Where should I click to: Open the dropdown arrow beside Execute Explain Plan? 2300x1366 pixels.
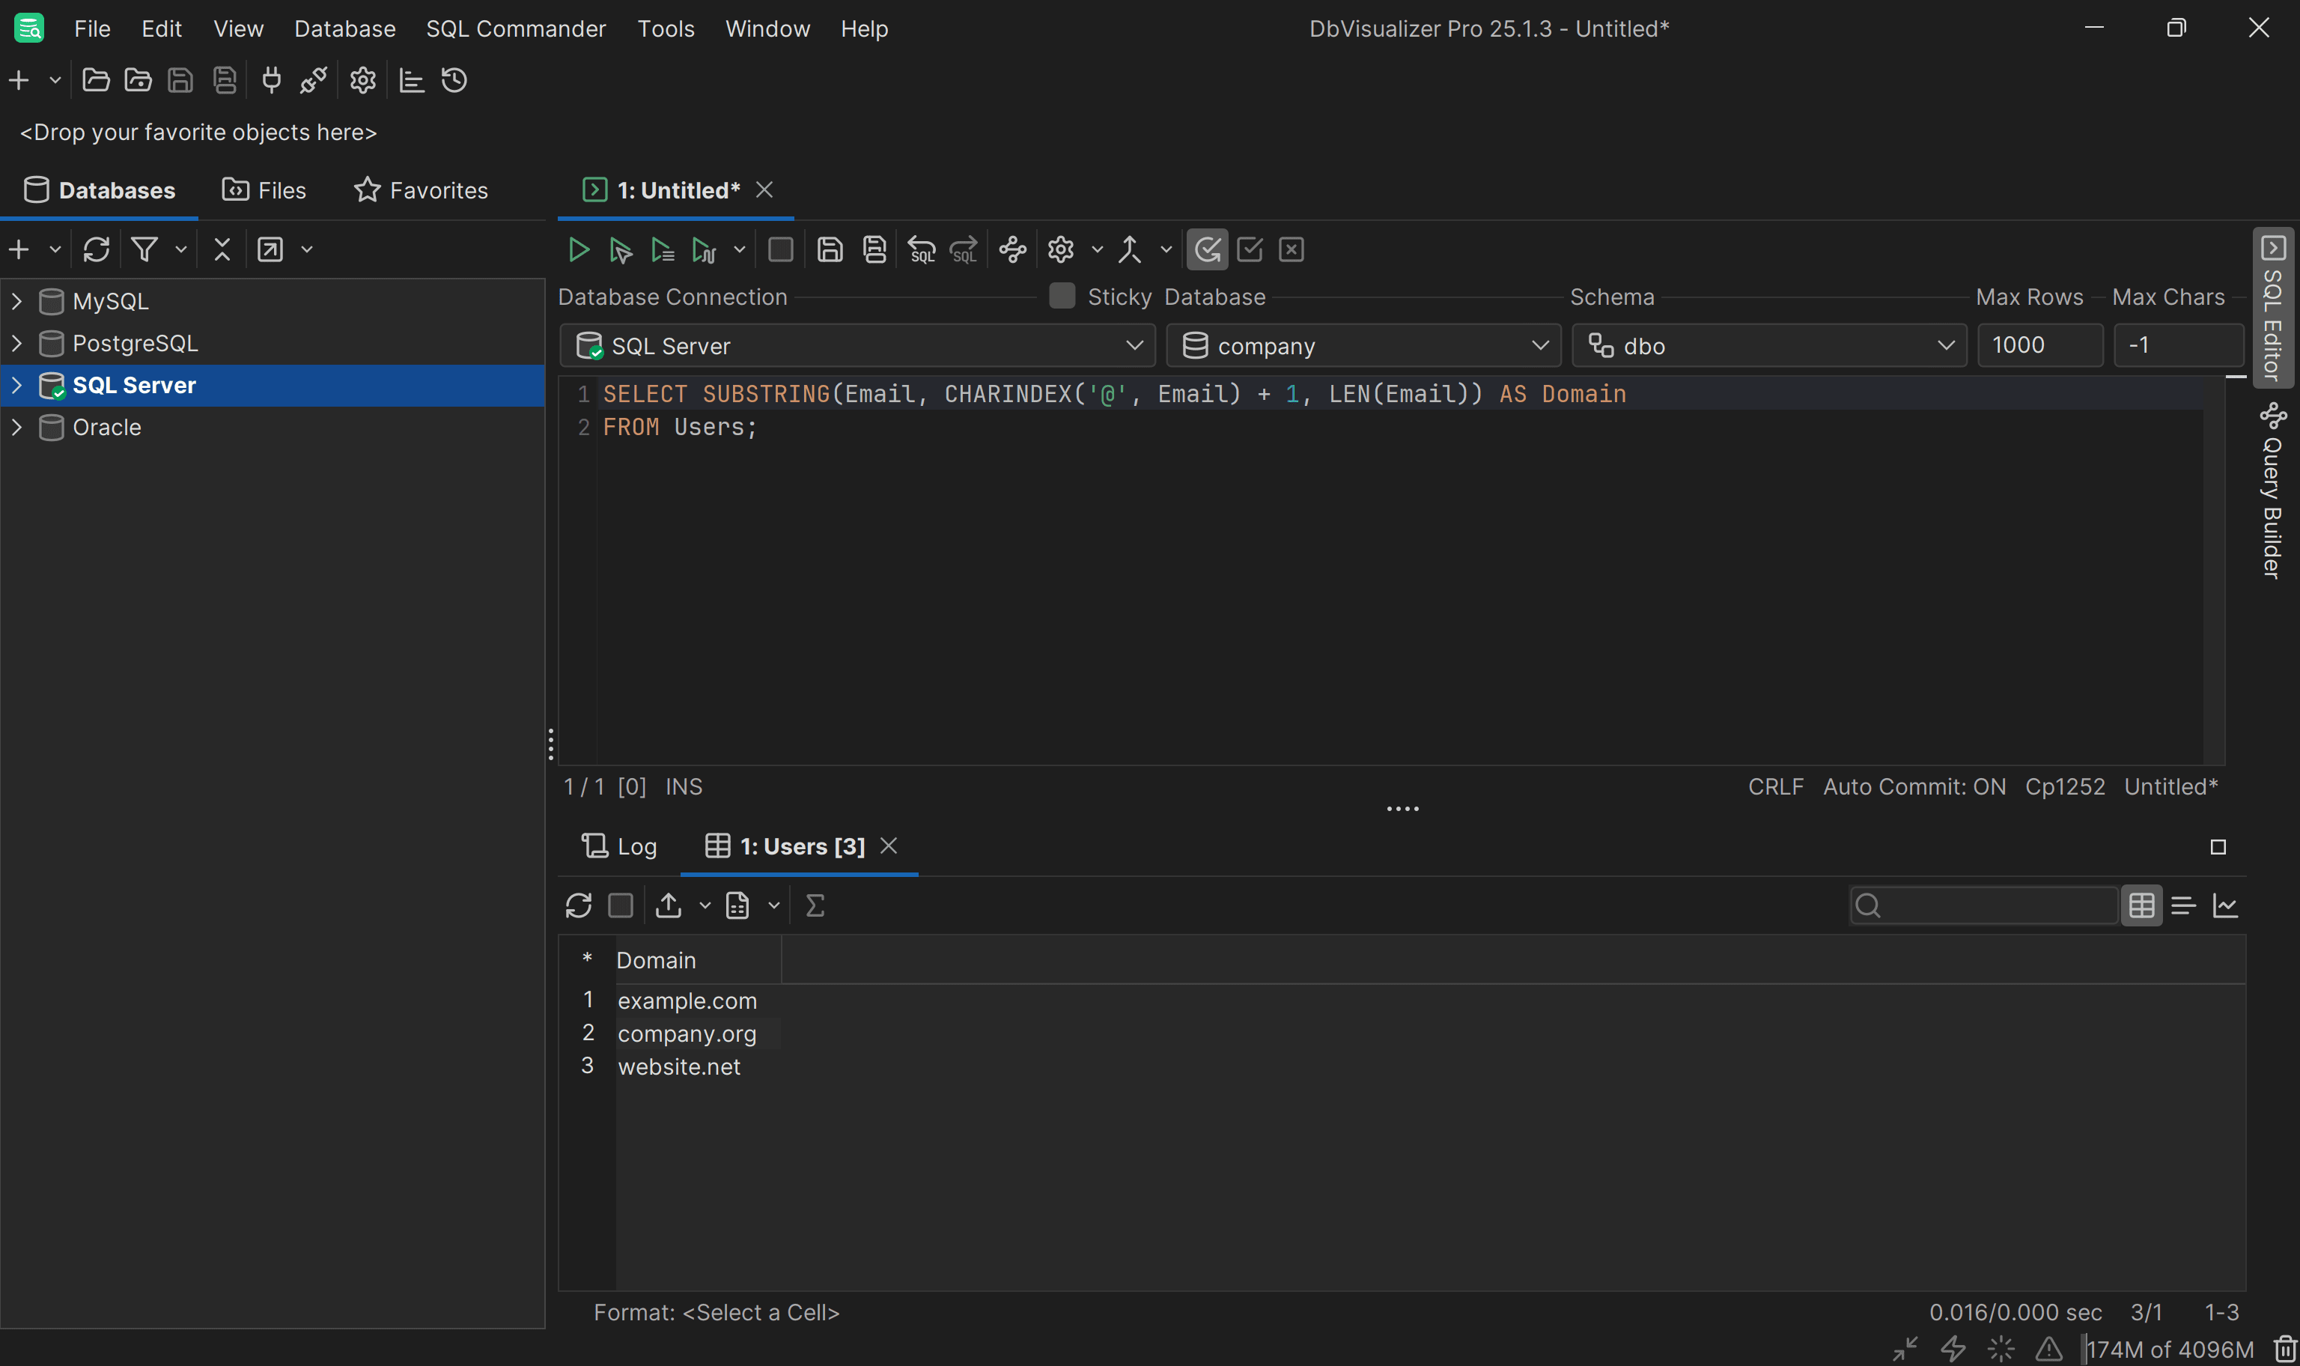click(739, 249)
